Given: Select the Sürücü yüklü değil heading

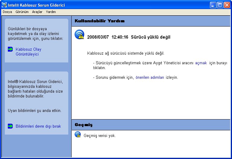Looking at the screenshot, I should tap(150, 37).
